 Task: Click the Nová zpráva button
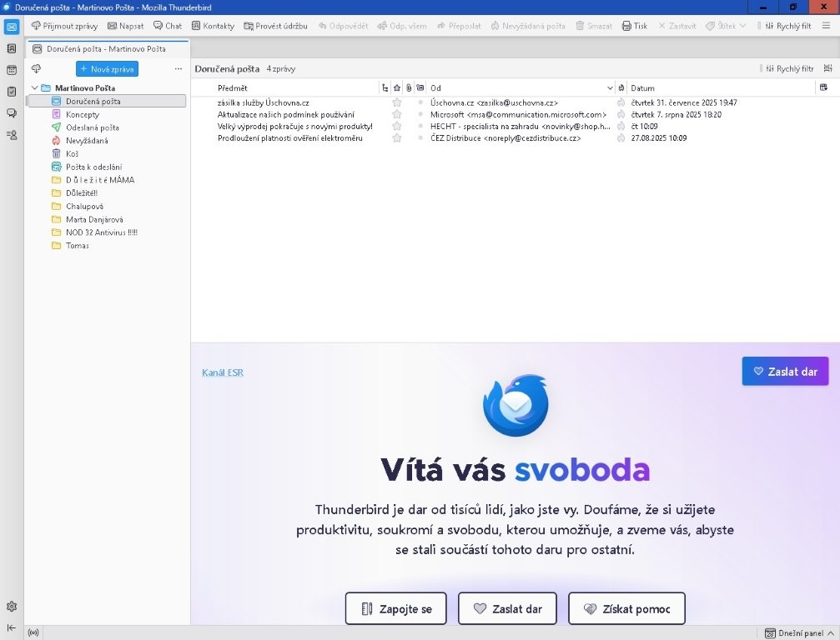coord(107,69)
